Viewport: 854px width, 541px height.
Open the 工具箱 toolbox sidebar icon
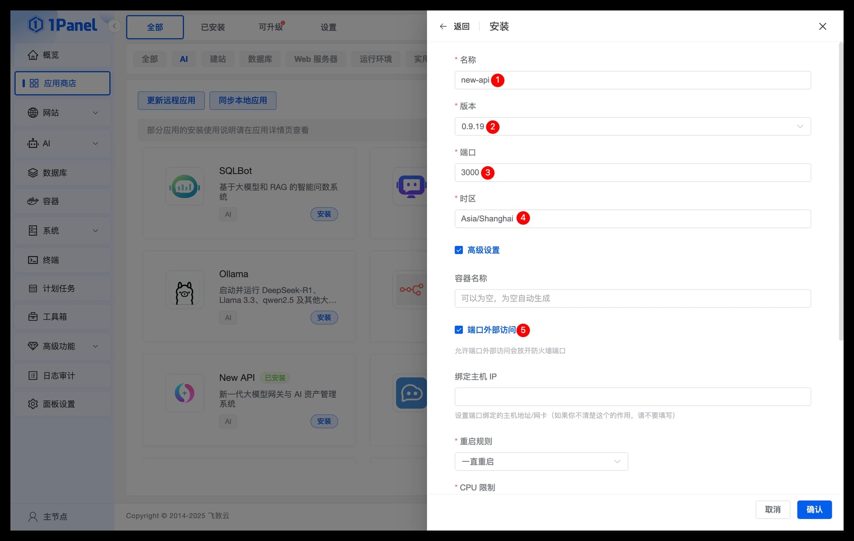click(33, 317)
